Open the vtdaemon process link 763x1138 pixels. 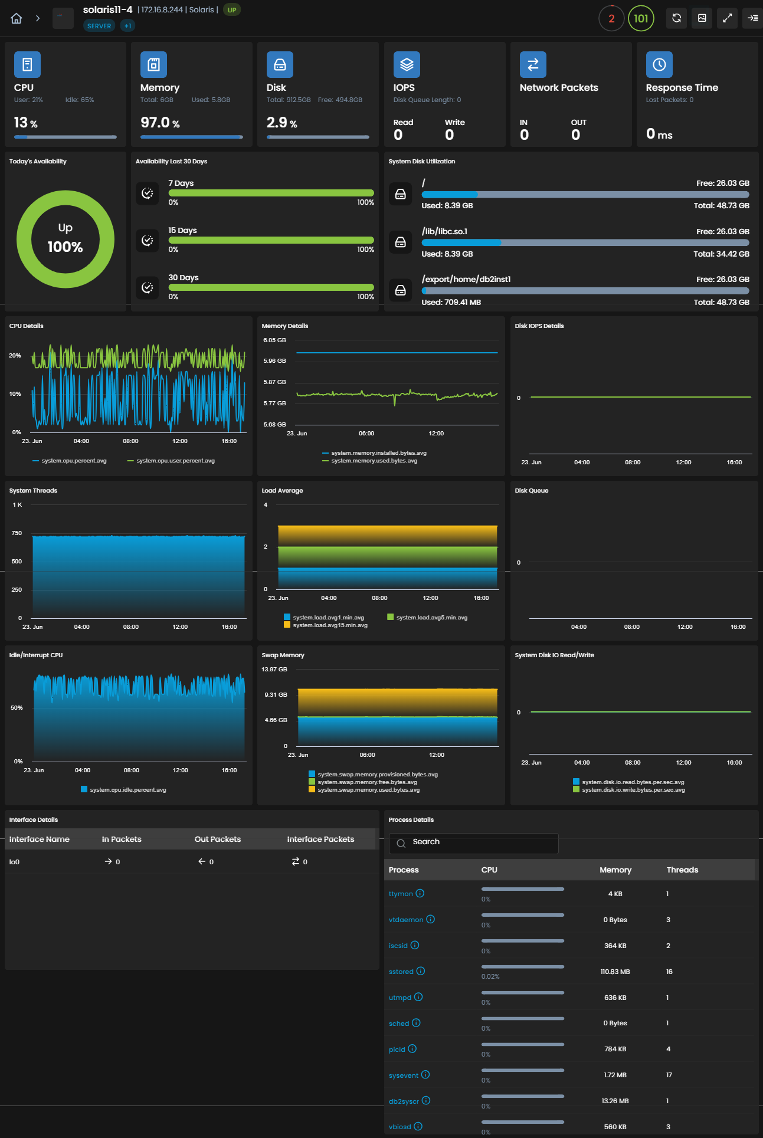click(x=406, y=920)
